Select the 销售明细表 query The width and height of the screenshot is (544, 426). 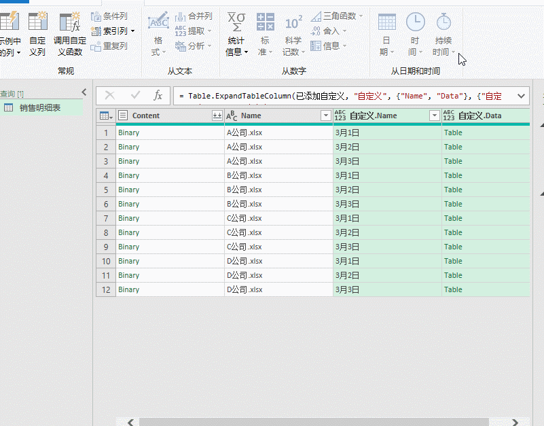pyautogui.click(x=41, y=107)
